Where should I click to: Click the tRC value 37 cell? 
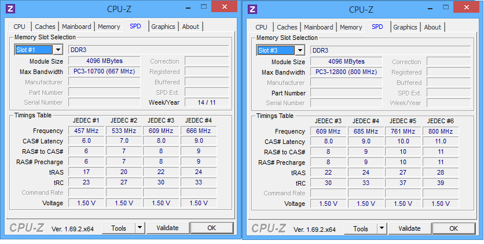[x=403, y=183]
